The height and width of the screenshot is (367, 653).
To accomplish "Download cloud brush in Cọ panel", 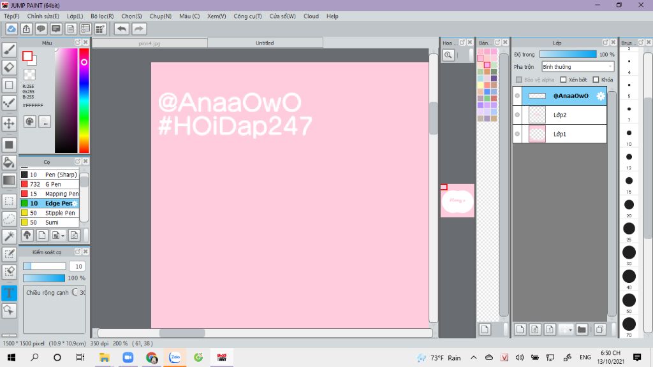I will point(27,236).
